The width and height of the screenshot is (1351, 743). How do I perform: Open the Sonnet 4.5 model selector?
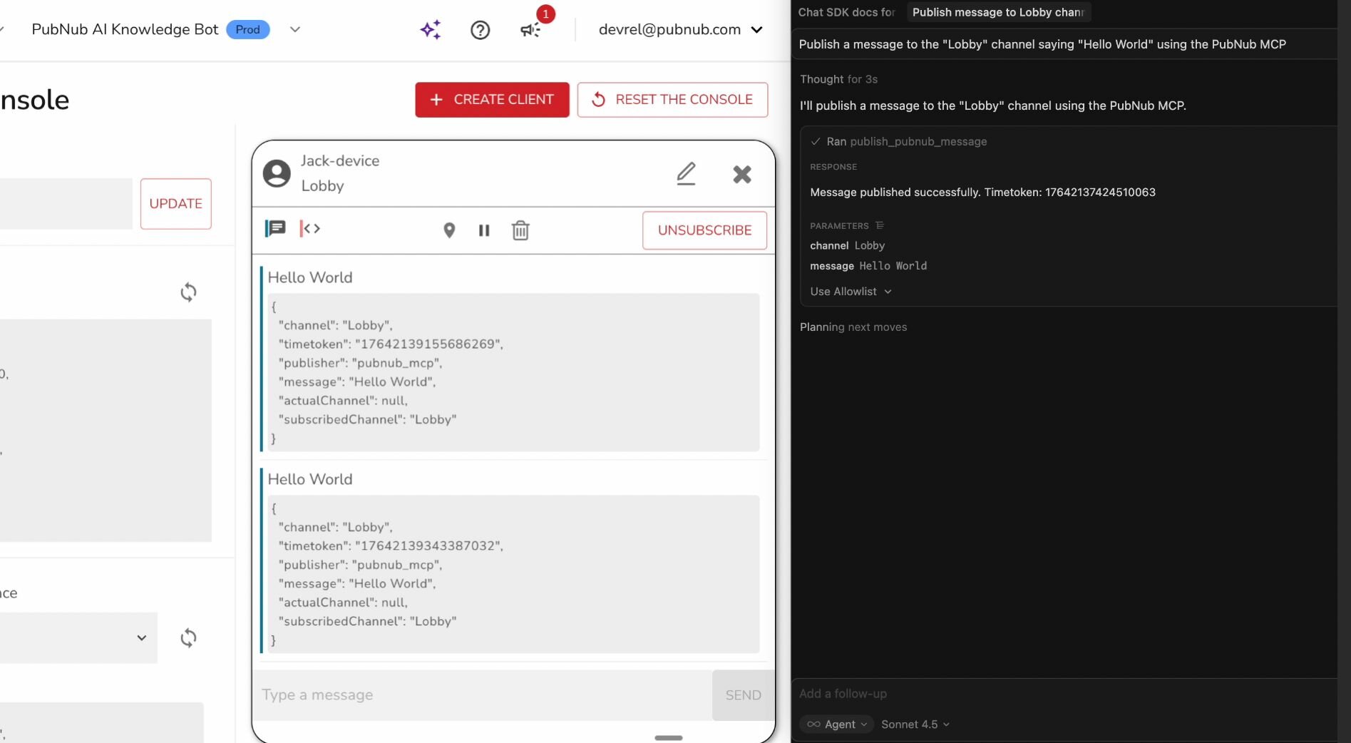(x=915, y=724)
